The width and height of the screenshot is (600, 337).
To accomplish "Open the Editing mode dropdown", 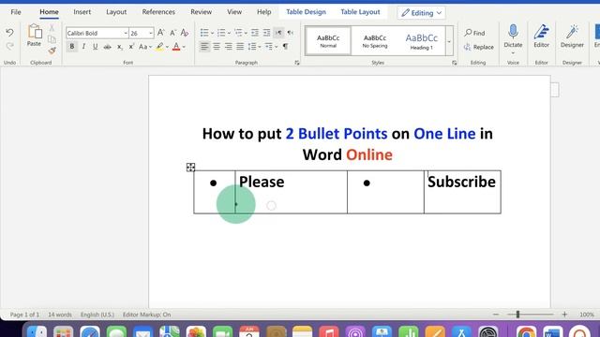I will coord(421,12).
